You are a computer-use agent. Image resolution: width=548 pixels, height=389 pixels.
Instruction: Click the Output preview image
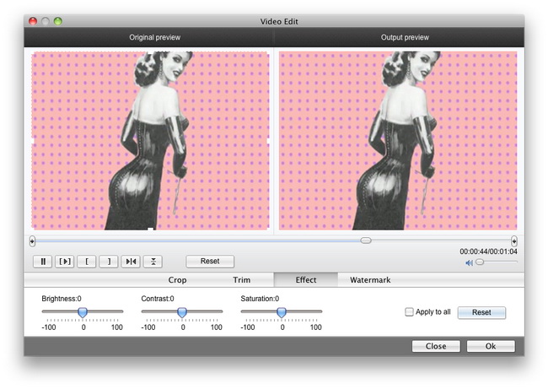pos(398,141)
